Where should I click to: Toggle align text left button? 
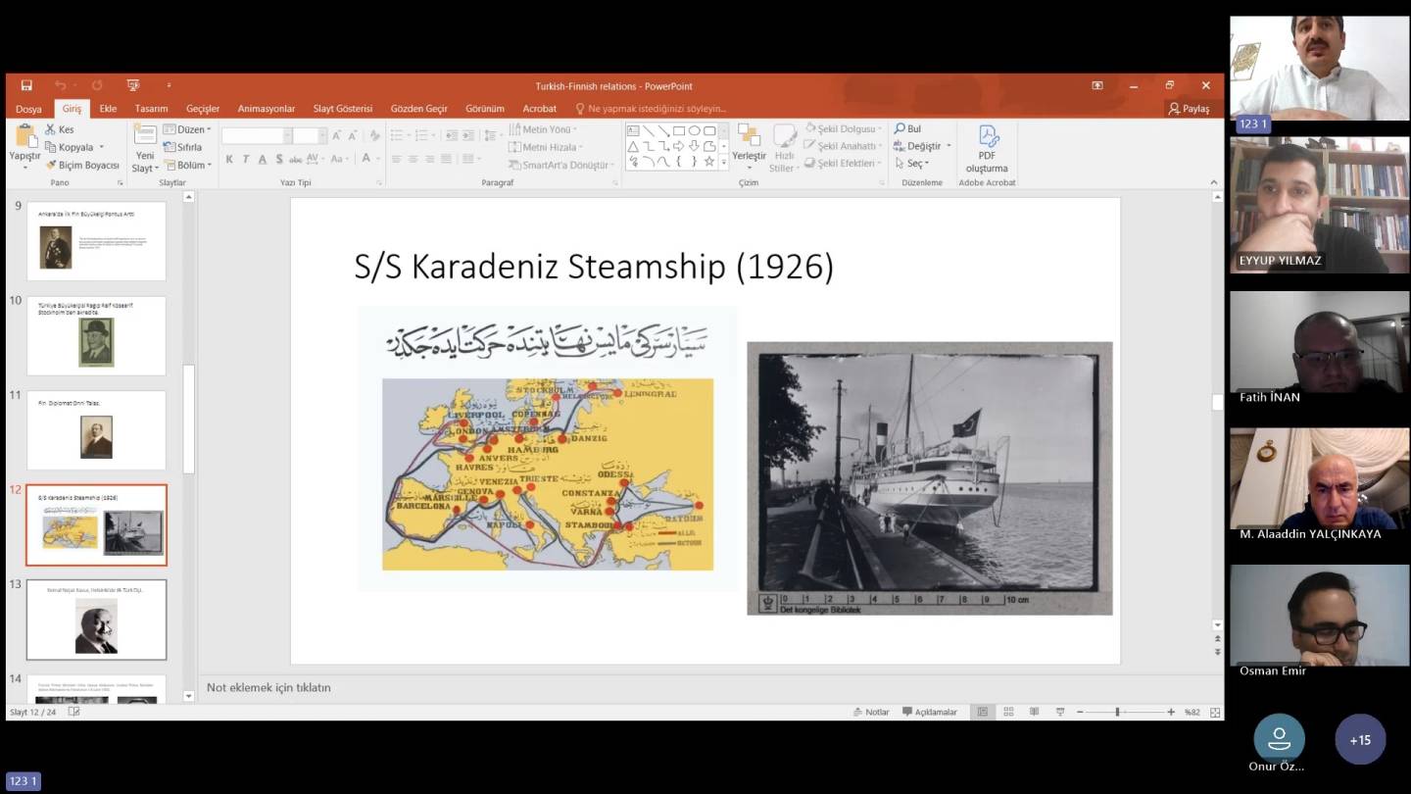click(396, 159)
